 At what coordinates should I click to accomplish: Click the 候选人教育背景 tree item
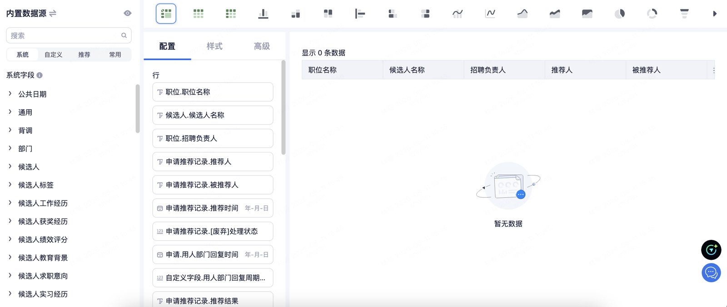43,258
